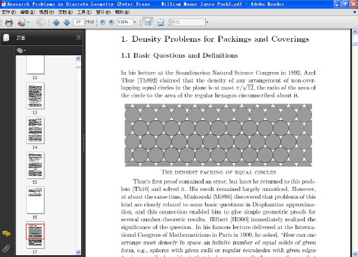358x257 pixels.
Task: Collapse the 页面 pages panel with its arrow
Action: coord(79,37)
